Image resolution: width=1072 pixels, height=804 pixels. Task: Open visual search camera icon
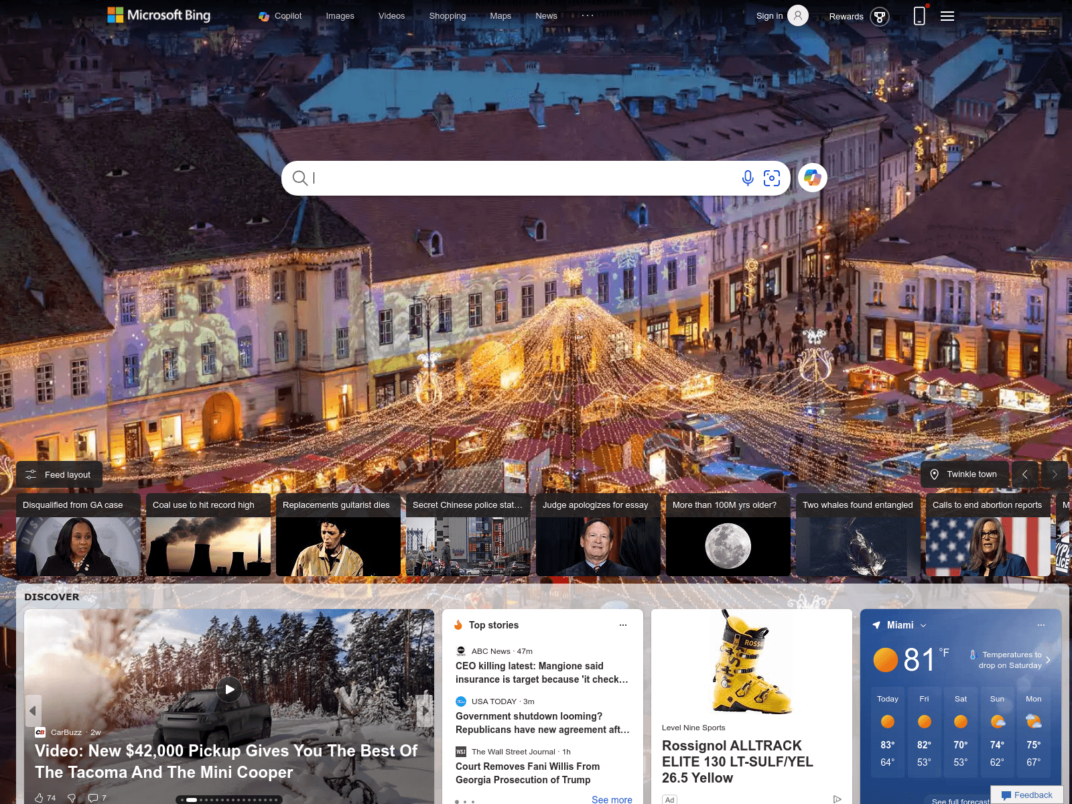click(x=772, y=178)
